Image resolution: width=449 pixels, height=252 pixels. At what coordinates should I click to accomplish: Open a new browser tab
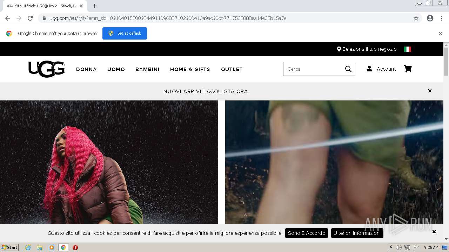tap(95, 6)
